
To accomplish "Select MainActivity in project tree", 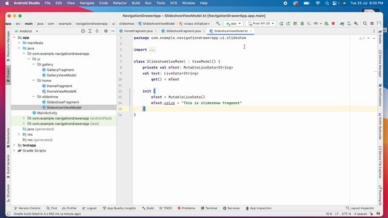I will tap(47, 113).
